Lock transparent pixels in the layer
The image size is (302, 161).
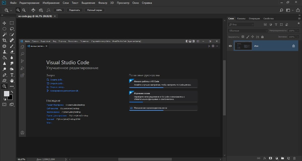[x=243, y=37]
